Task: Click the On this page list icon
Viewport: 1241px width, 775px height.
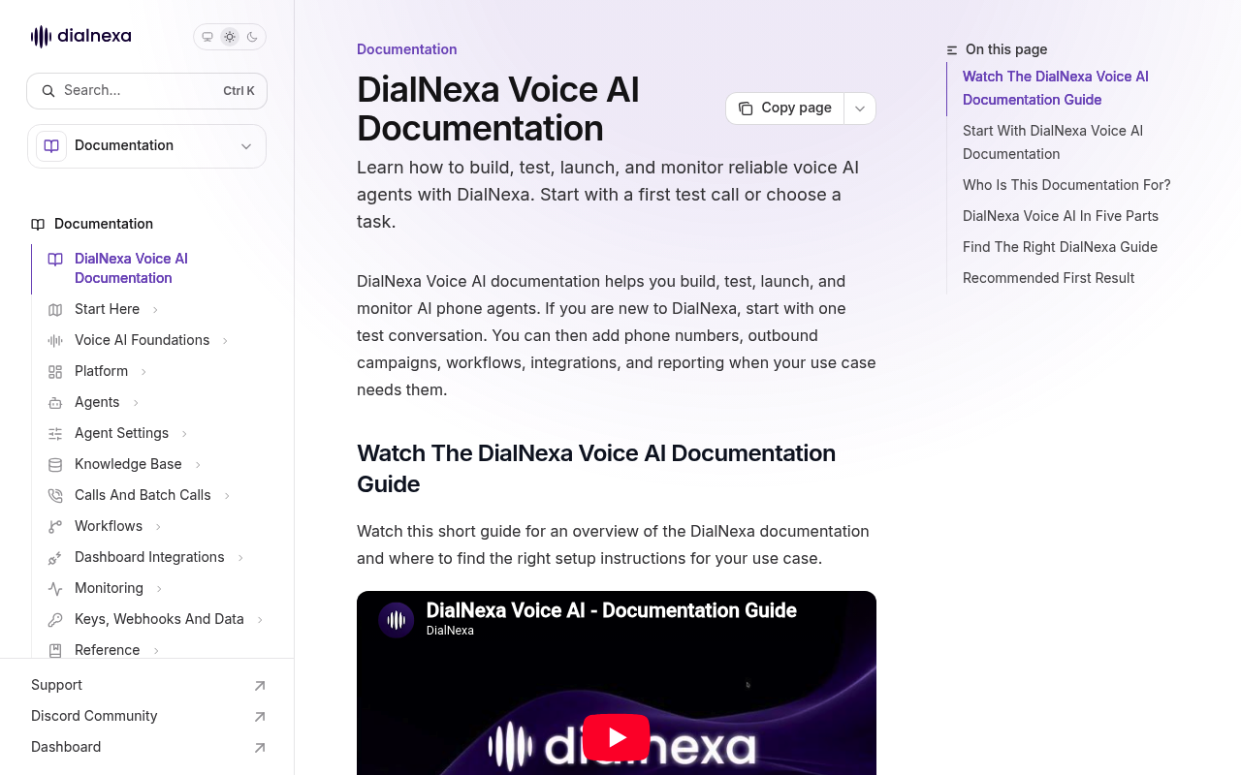Action: pos(952,50)
